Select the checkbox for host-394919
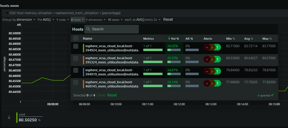 [x=76, y=70]
